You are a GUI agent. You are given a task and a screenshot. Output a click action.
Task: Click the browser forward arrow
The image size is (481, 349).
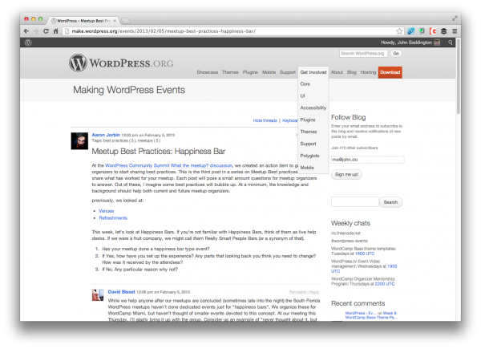(x=36, y=31)
